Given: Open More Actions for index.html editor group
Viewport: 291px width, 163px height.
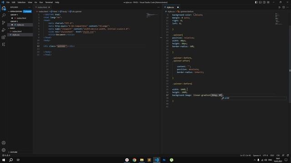Looking at the screenshot, I should coord(158,7).
